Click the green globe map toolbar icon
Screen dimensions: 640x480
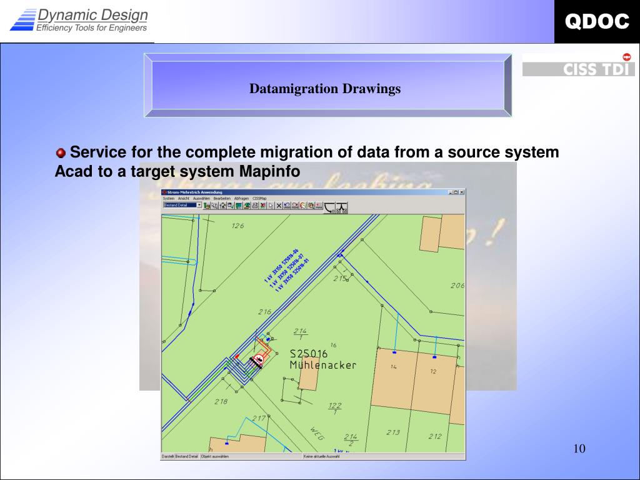pyautogui.click(x=247, y=206)
